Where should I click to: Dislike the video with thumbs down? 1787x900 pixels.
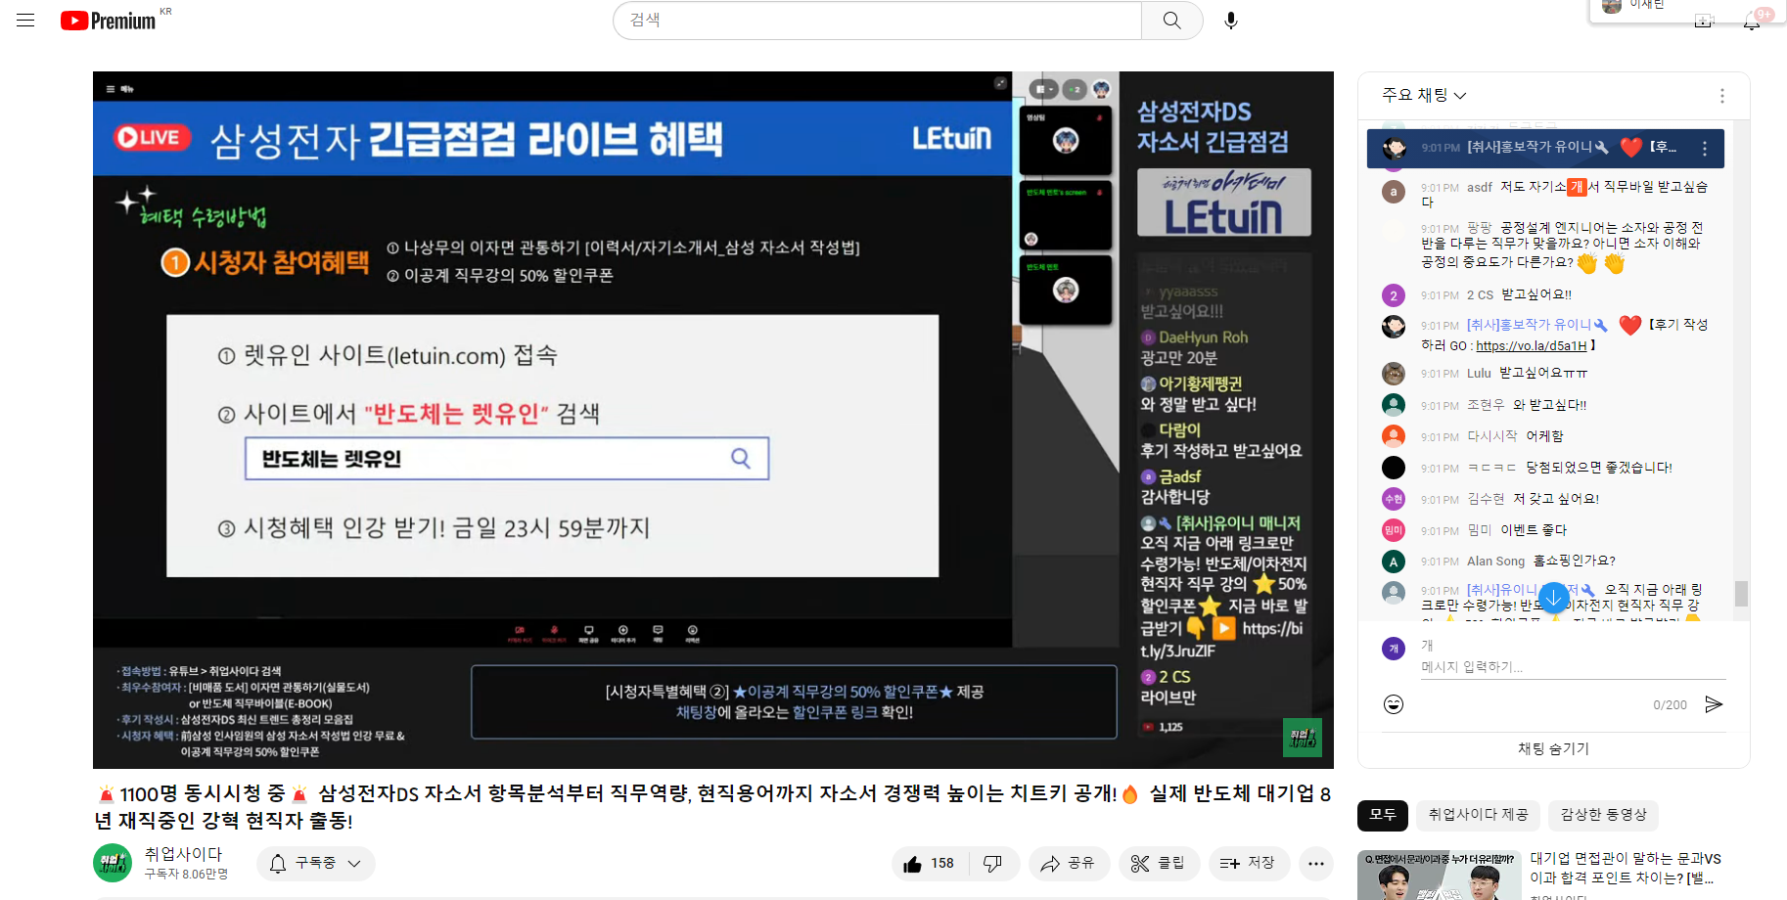click(992, 864)
